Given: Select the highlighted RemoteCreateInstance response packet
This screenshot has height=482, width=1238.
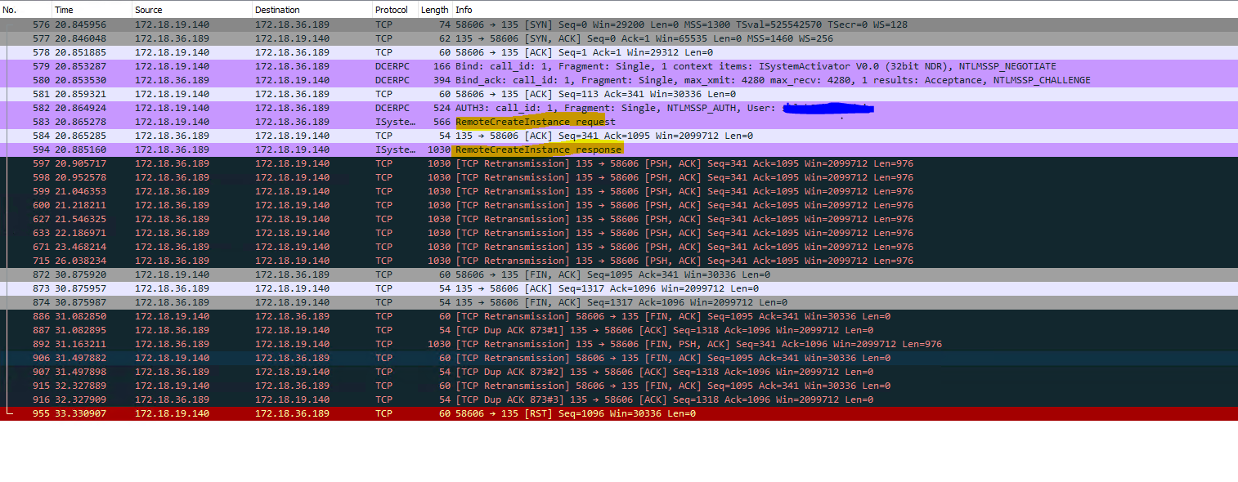Looking at the screenshot, I should 536,150.
